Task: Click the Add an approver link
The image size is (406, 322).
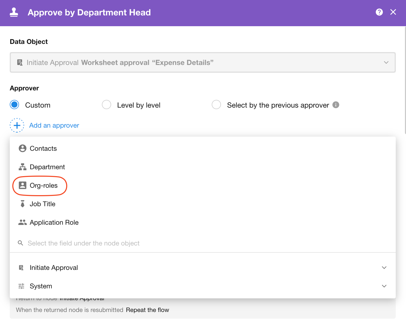Action: [54, 125]
